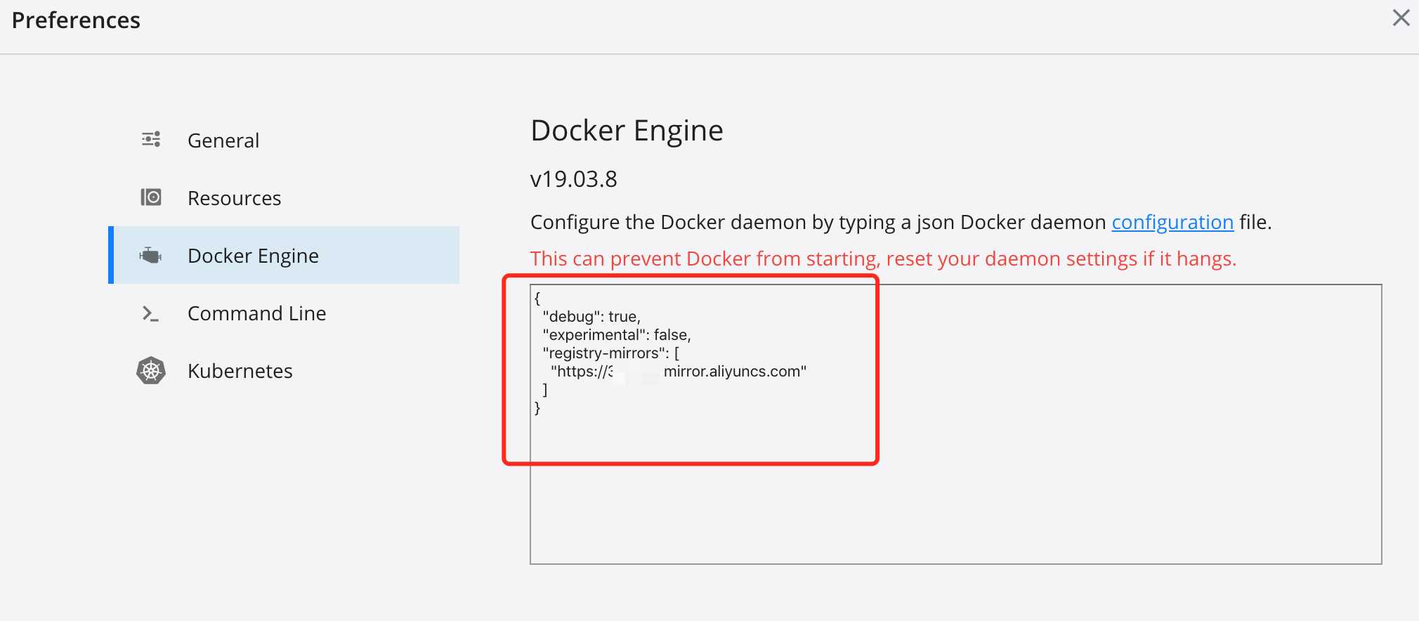Click the Kubernetes wheel icon
Viewport: 1419px width, 621px height.
[x=151, y=370]
